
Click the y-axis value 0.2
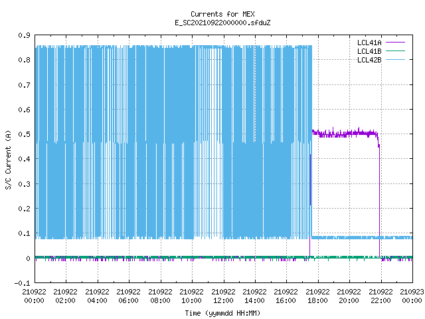(24, 209)
